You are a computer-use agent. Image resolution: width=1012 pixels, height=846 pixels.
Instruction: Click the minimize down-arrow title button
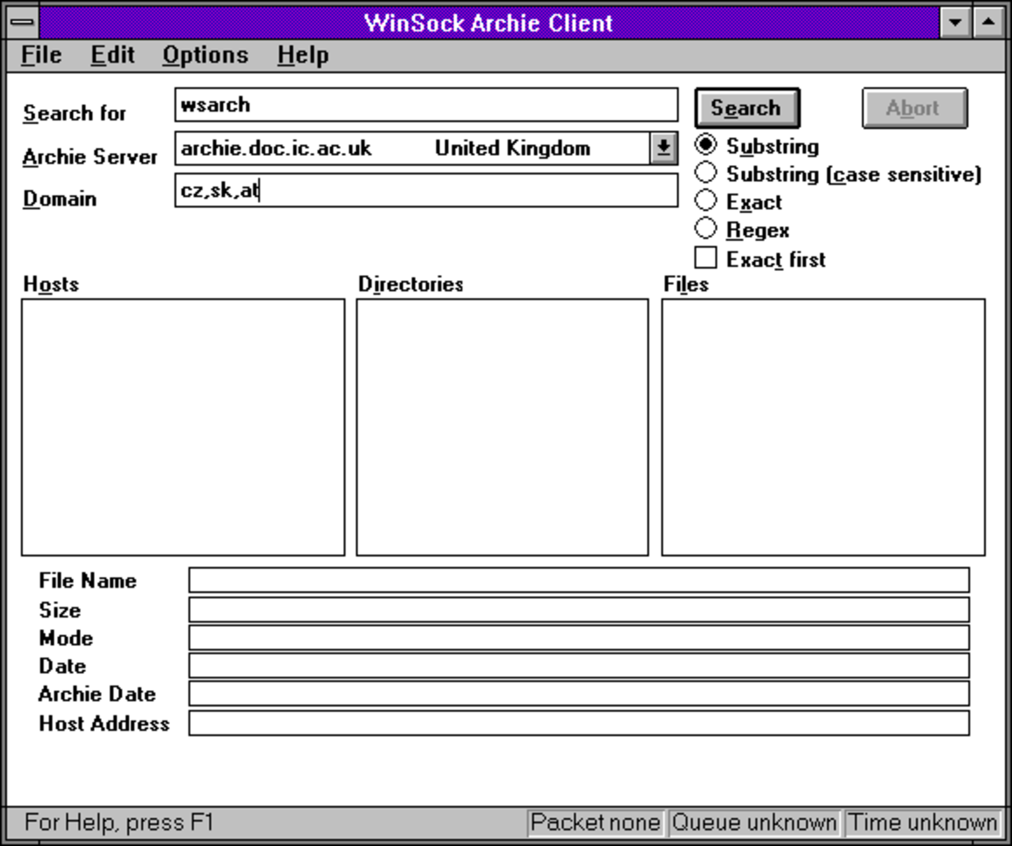(955, 22)
